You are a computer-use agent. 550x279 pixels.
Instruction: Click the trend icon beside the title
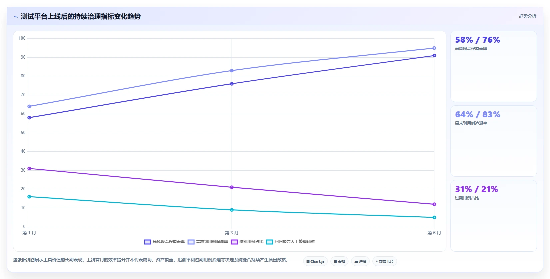pos(16,17)
